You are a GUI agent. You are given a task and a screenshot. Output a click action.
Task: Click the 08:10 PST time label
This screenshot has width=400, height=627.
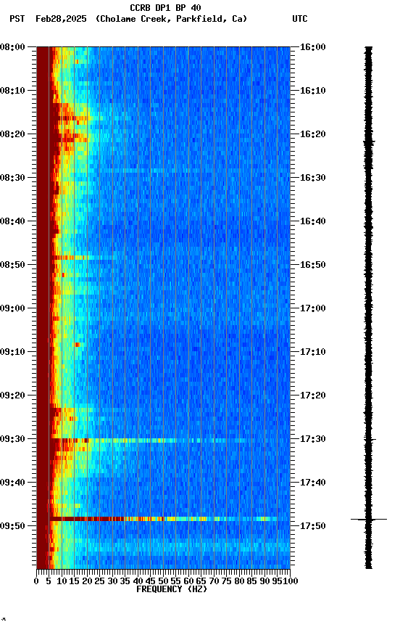12,91
